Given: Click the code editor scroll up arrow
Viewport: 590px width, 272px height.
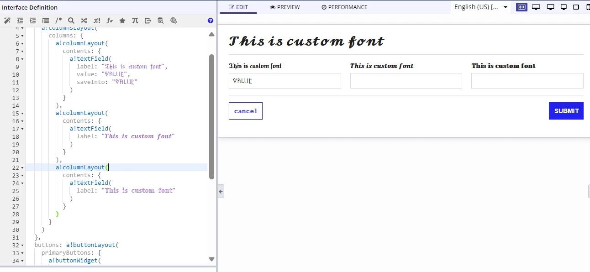Looking at the screenshot, I should 211,34.
